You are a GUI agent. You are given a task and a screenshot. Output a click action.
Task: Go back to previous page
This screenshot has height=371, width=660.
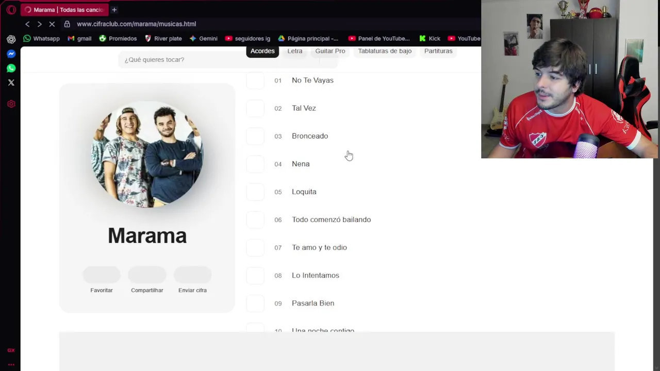(27, 24)
